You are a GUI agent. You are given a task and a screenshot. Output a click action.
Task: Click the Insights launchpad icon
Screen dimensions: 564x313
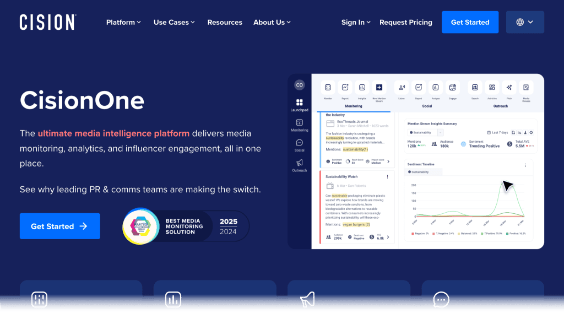pos(362,88)
